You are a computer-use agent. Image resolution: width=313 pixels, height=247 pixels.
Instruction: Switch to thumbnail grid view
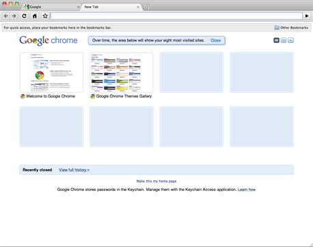click(x=276, y=40)
